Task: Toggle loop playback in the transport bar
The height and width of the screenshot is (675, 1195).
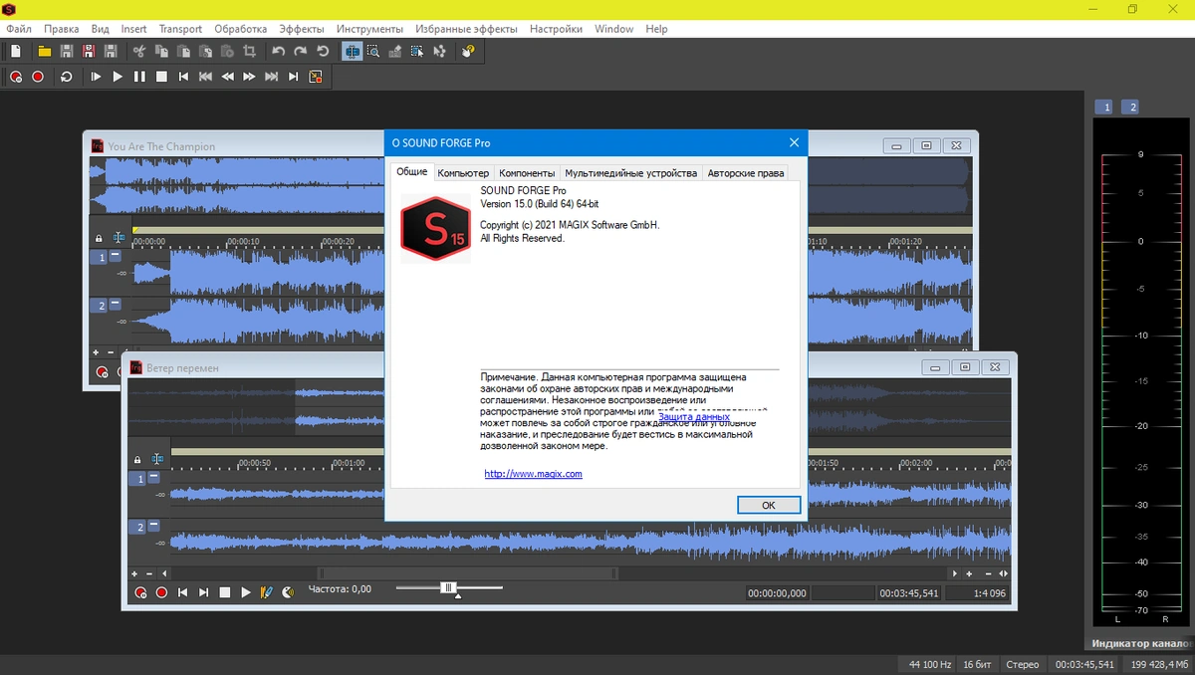Action: click(67, 77)
